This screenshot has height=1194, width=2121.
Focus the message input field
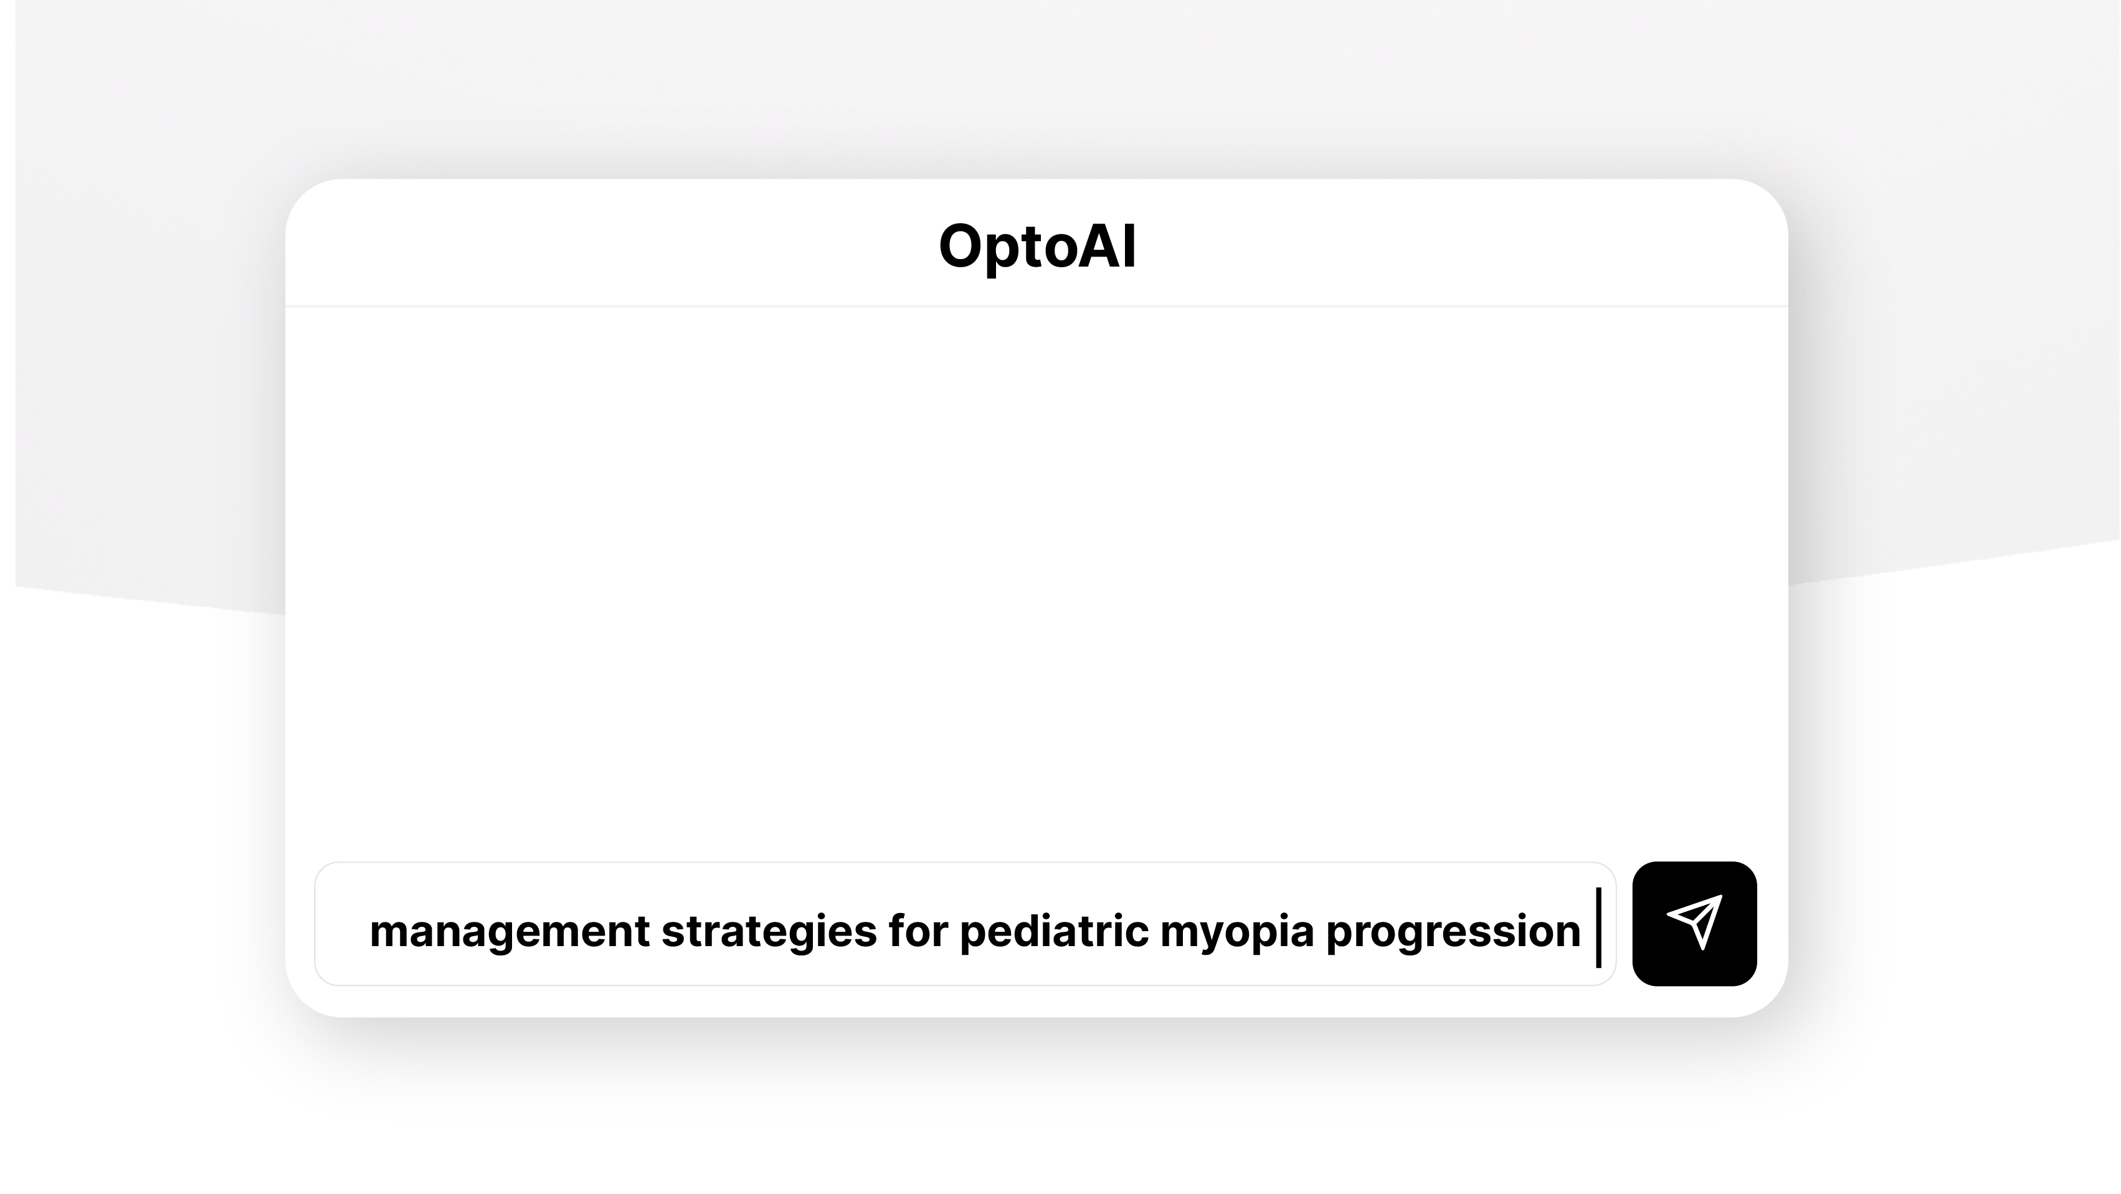click(x=965, y=923)
